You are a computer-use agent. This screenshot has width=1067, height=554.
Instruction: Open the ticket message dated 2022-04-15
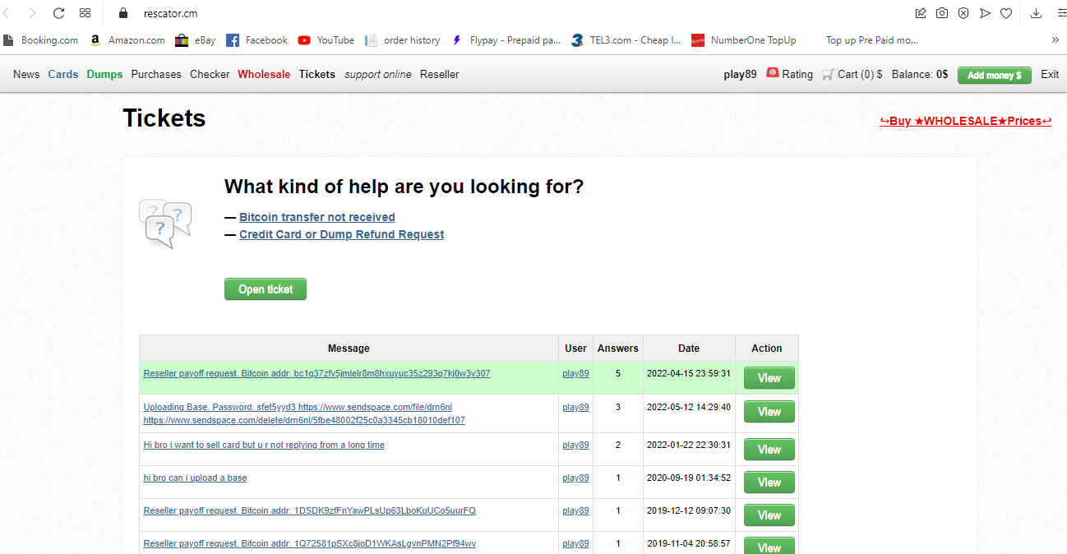(x=316, y=373)
